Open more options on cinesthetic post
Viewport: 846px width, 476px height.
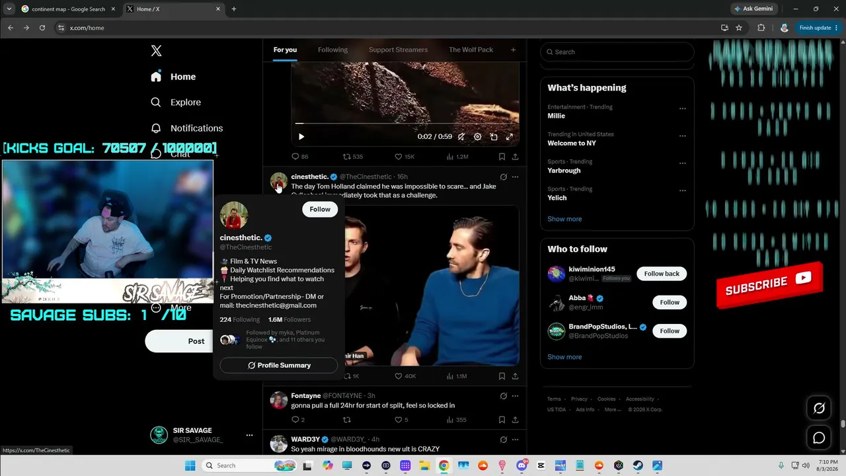[x=515, y=177]
